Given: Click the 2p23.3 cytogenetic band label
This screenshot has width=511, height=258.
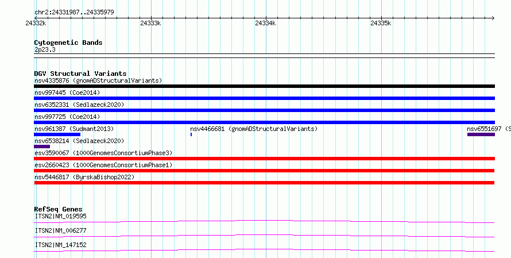Looking at the screenshot, I should [45, 49].
